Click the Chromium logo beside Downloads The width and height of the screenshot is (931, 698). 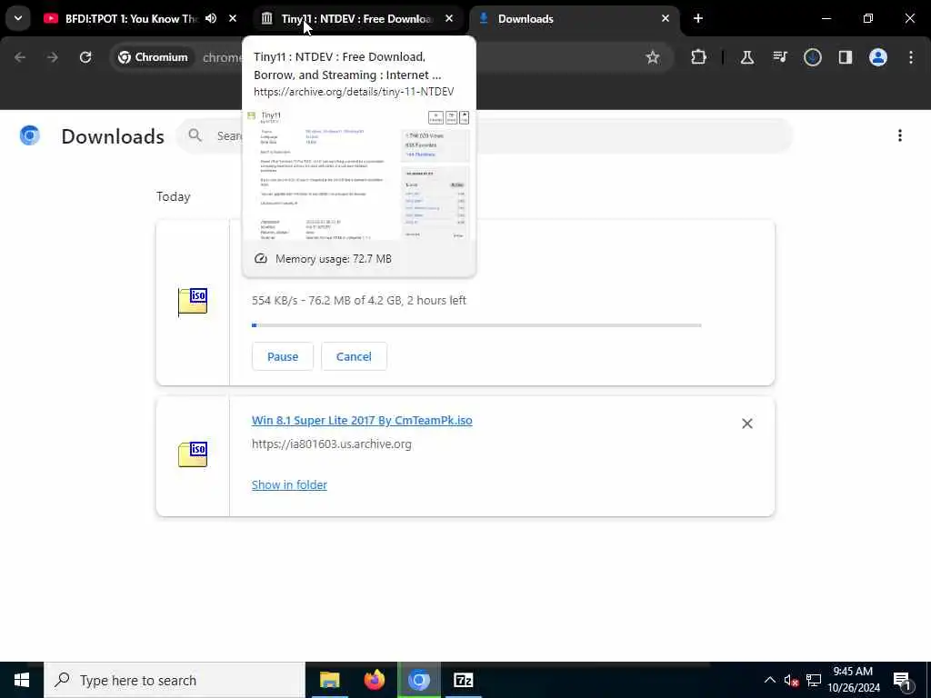(30, 136)
